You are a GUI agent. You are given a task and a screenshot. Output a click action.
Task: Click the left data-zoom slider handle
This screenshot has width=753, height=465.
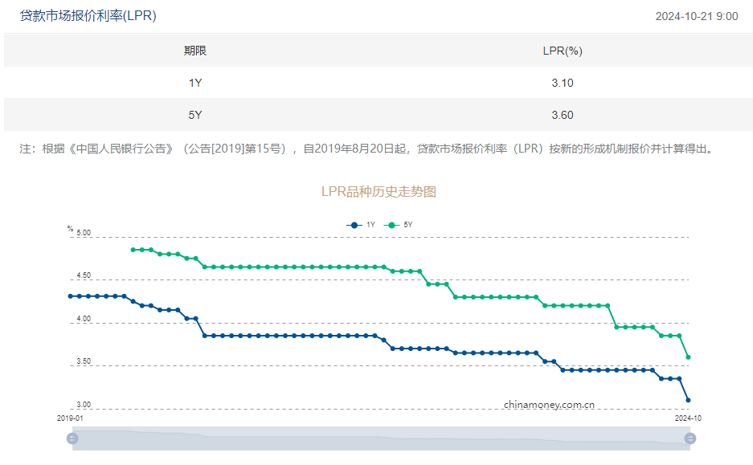pos(72,438)
